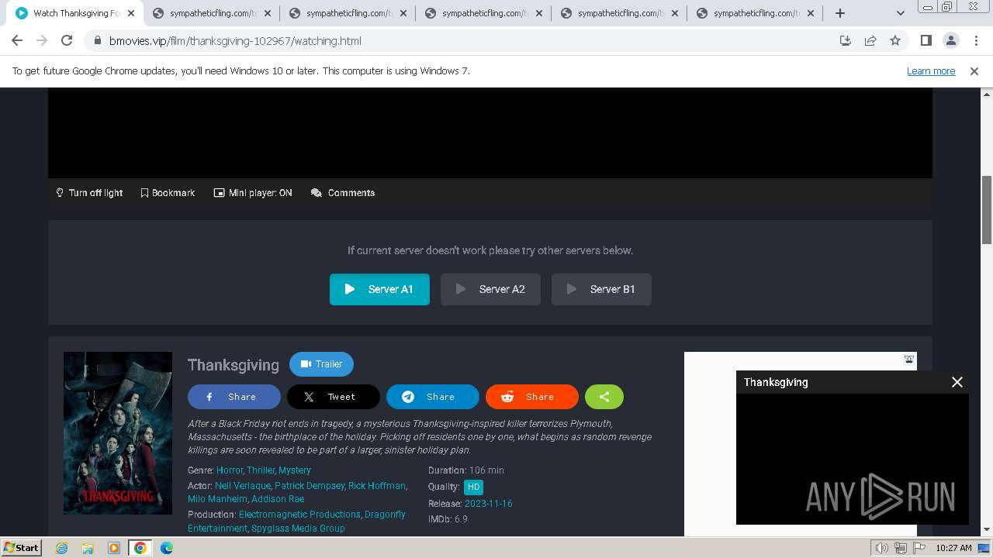Image resolution: width=993 pixels, height=558 pixels.
Task: View actor Milo Manheim
Action: 217,499
